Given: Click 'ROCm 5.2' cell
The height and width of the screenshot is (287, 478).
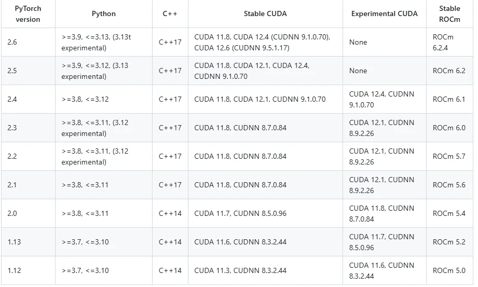Looking at the screenshot, I should pos(449,242).
